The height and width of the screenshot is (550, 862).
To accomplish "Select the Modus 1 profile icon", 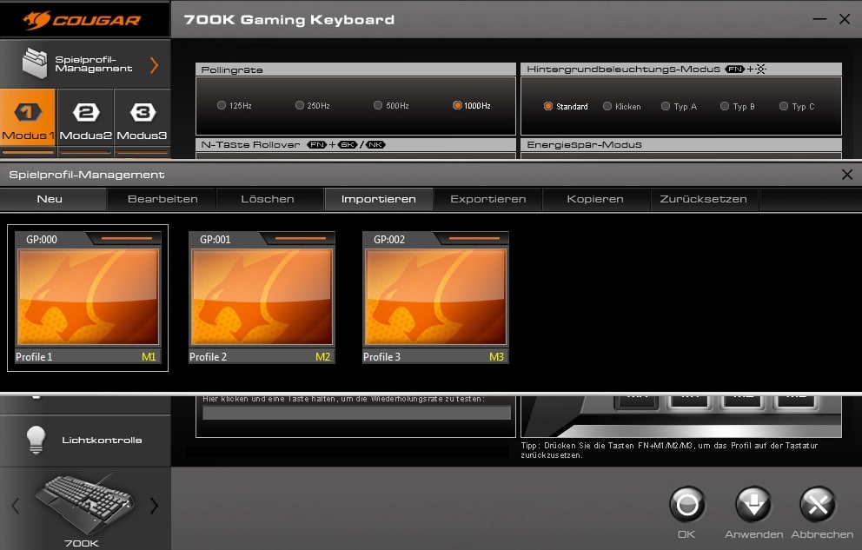I will (28, 120).
